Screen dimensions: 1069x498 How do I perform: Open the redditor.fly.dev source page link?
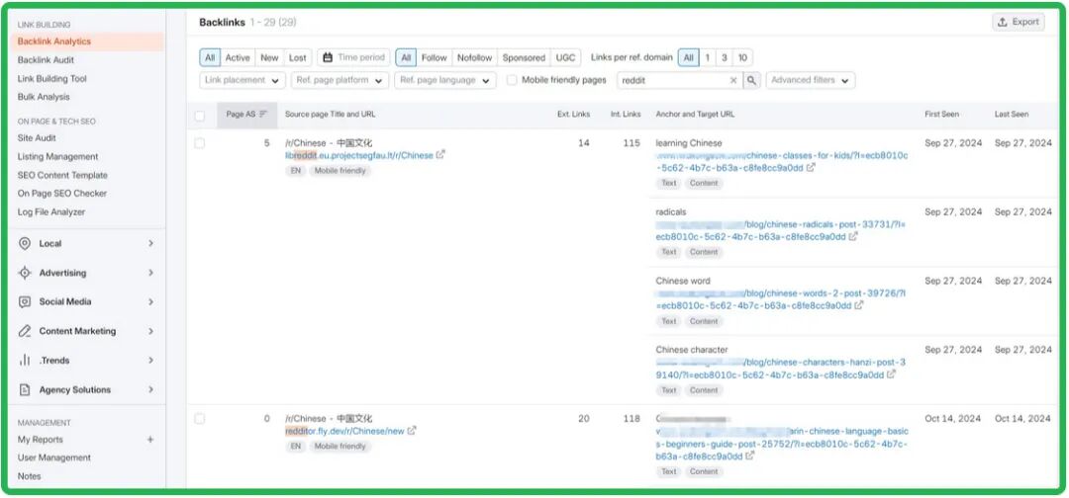[x=344, y=432]
